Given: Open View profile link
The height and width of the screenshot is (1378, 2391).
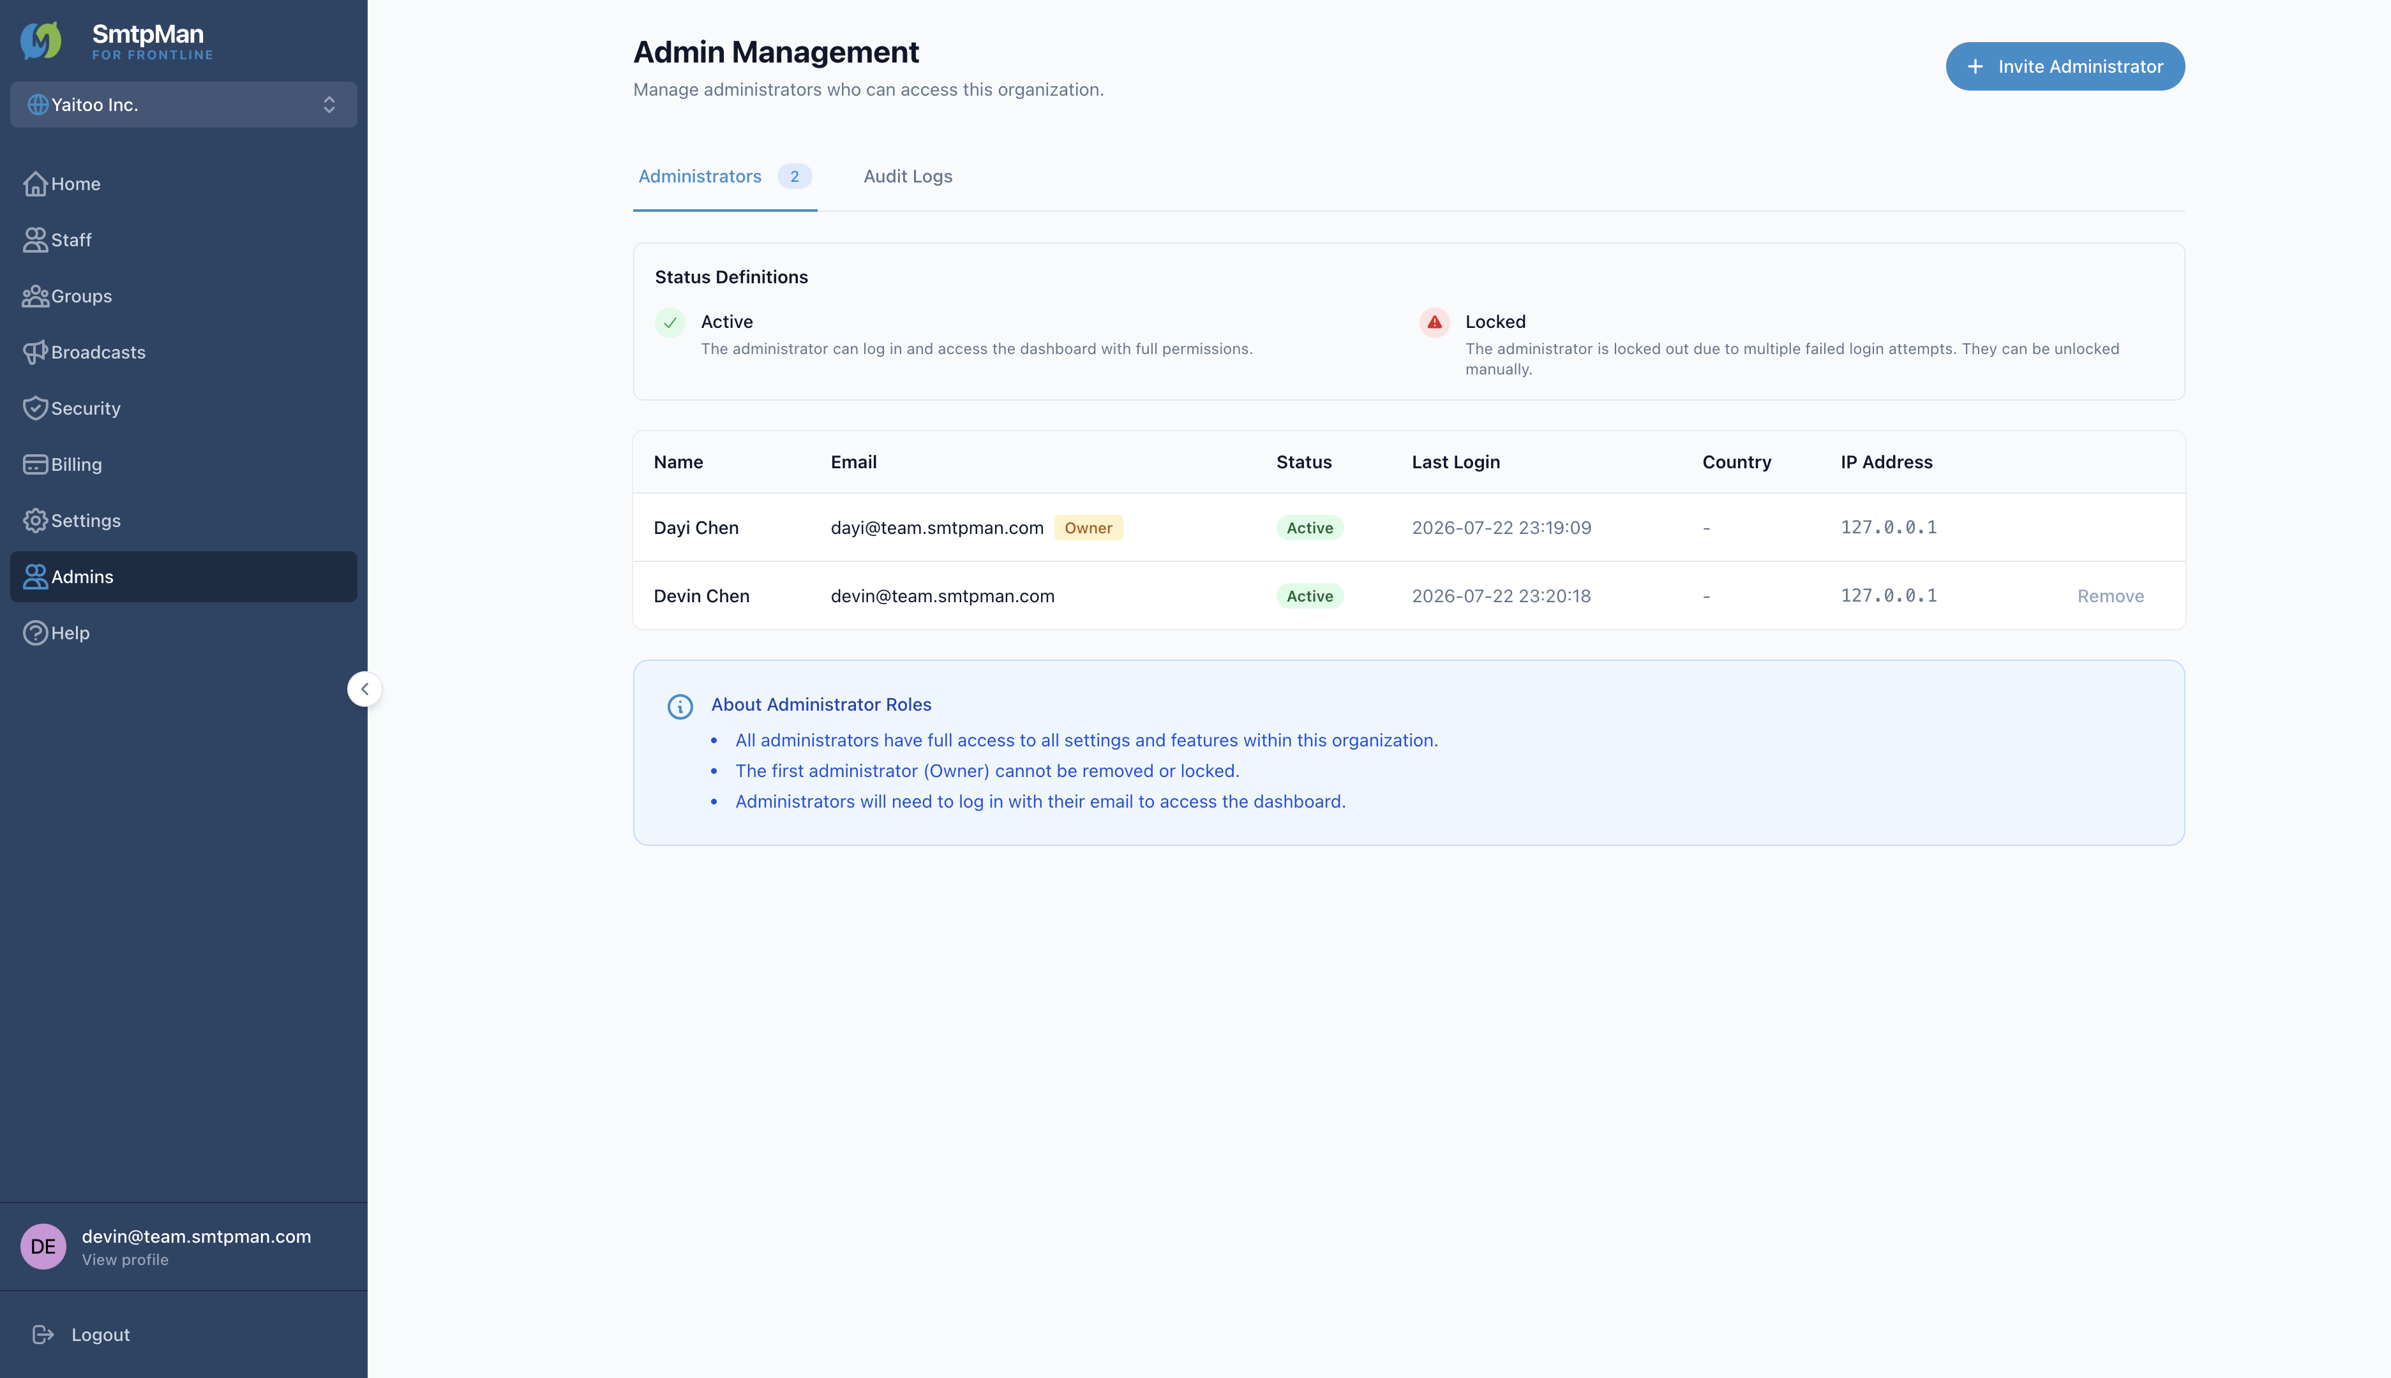Looking at the screenshot, I should (x=125, y=1260).
